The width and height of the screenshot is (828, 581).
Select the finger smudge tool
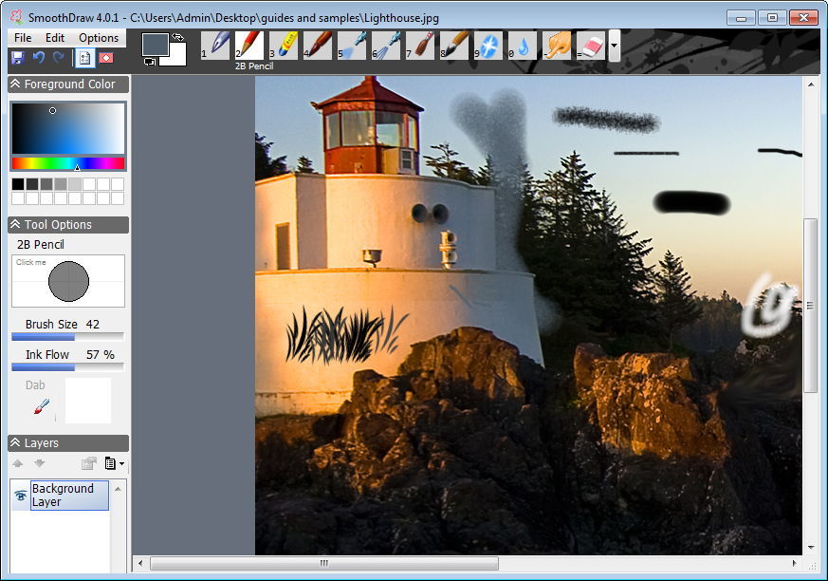[558, 46]
